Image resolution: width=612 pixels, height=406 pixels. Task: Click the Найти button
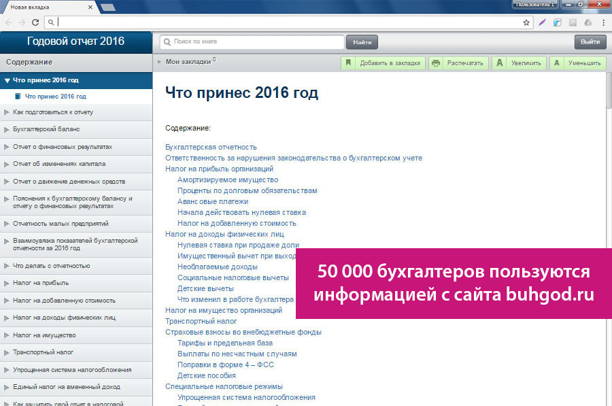(362, 42)
